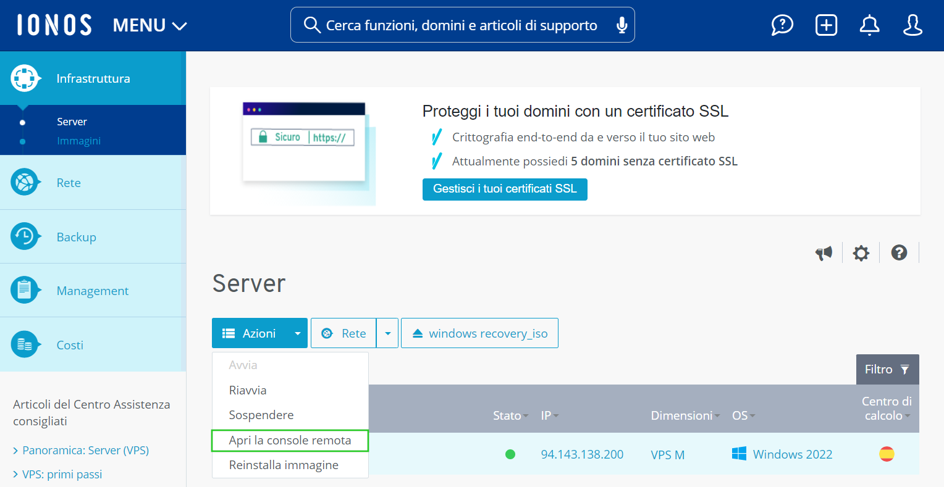The image size is (944, 487).
Task: Open Immagini in the sidebar submenu
Action: click(x=78, y=141)
